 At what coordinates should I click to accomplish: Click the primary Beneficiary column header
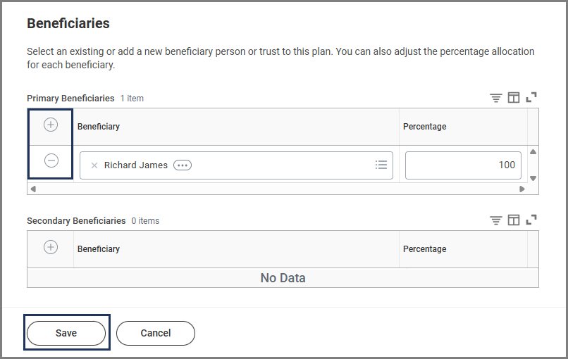pos(99,127)
